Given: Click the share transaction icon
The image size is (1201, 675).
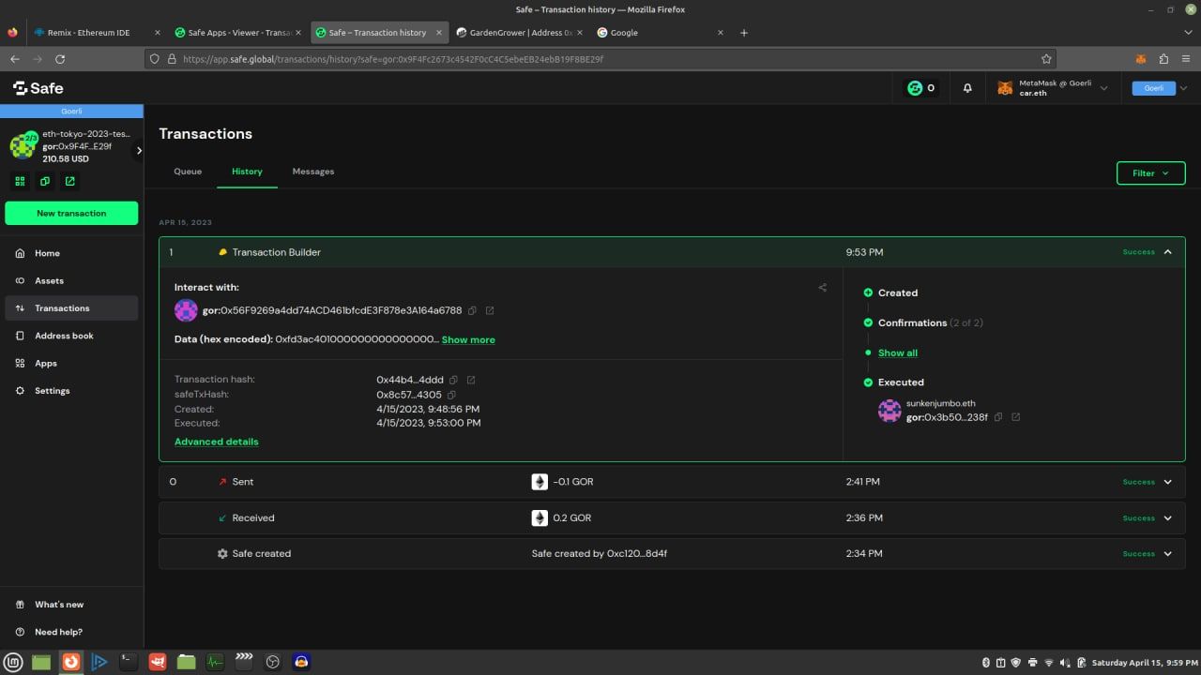Looking at the screenshot, I should tap(823, 288).
